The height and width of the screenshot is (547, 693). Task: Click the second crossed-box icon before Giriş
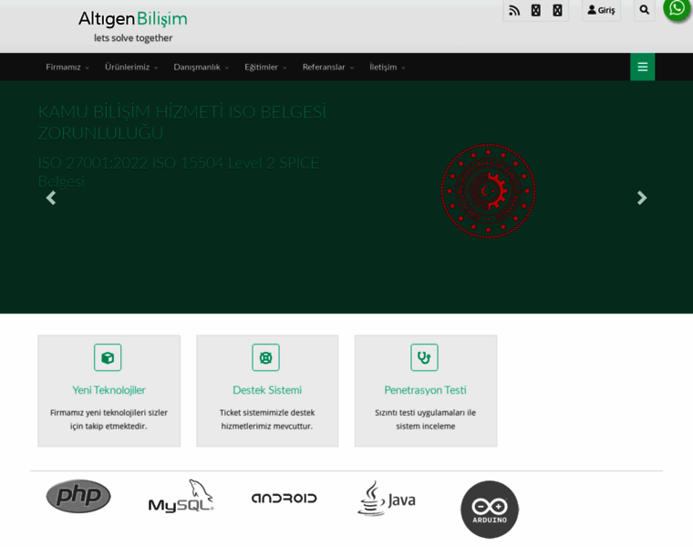coord(557,10)
